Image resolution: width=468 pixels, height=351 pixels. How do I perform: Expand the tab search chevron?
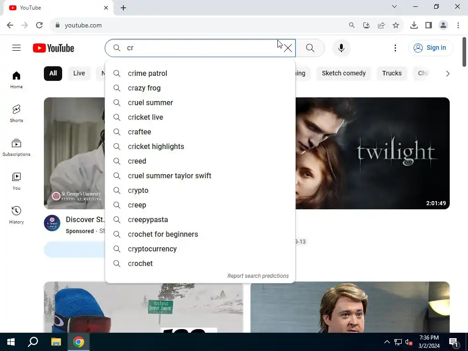tap(394, 6)
